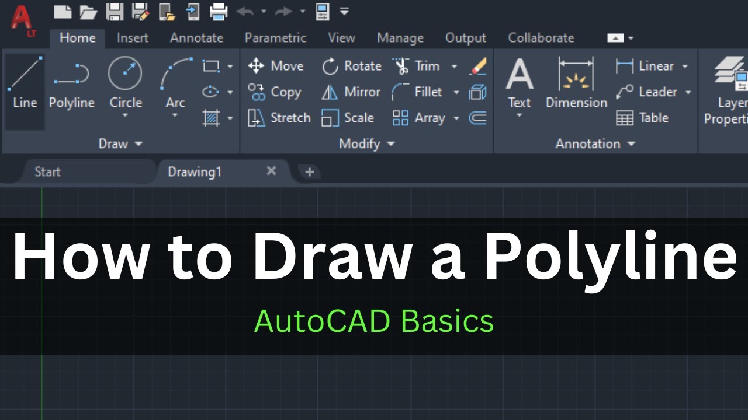
Task: Select the Dimension tool
Action: coord(576,83)
